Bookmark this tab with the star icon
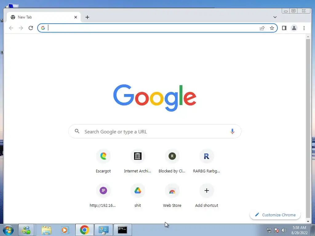 click(x=272, y=28)
